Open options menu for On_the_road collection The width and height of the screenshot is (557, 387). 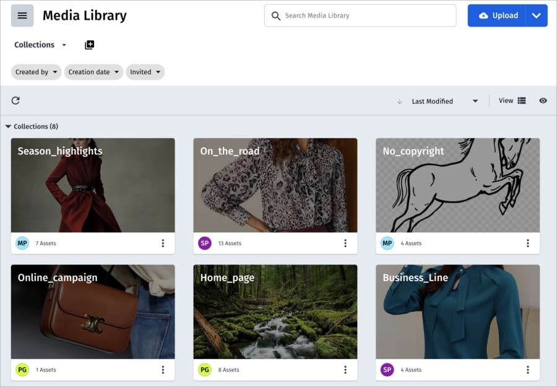[345, 243]
